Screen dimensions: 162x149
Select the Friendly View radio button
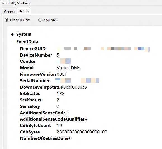6,20
